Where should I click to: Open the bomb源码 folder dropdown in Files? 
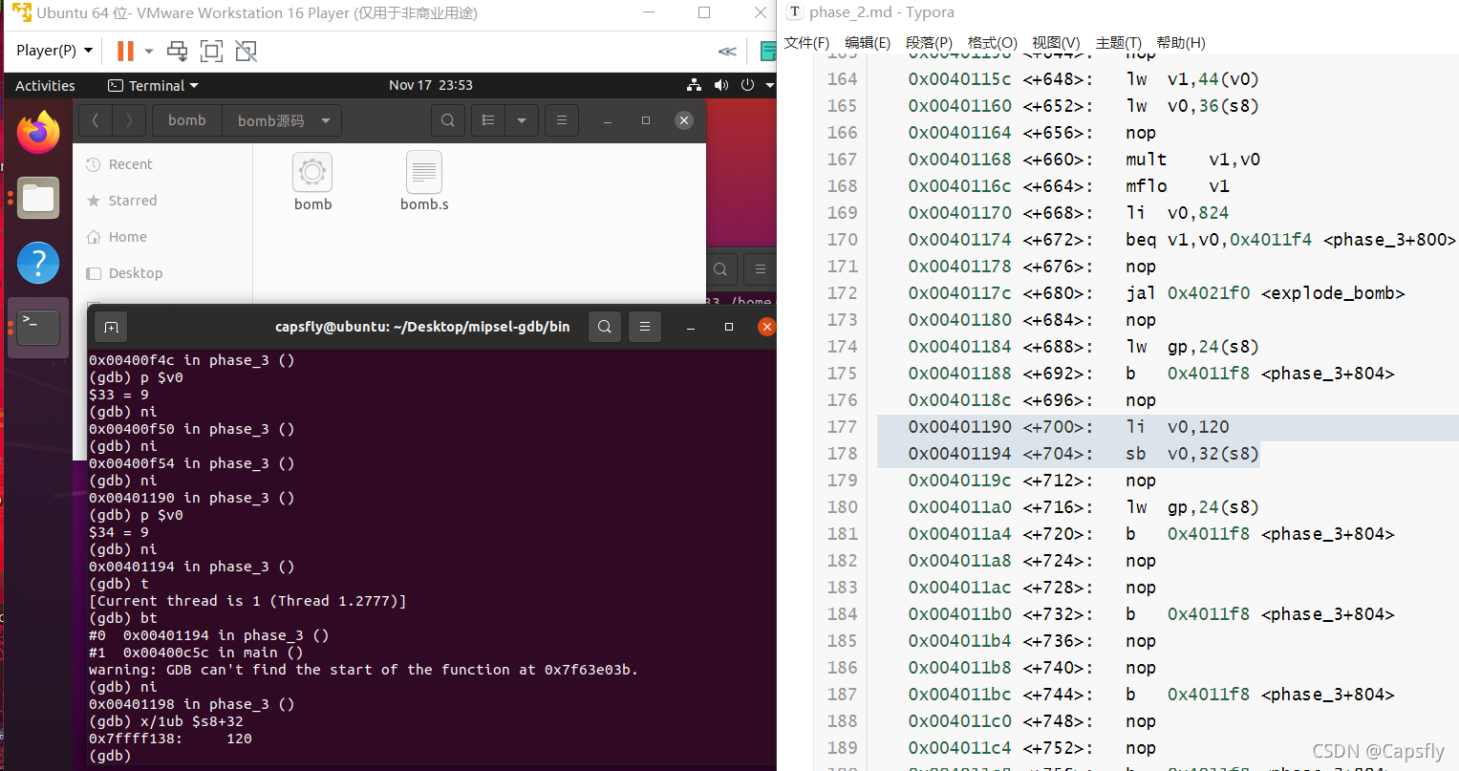click(x=282, y=120)
